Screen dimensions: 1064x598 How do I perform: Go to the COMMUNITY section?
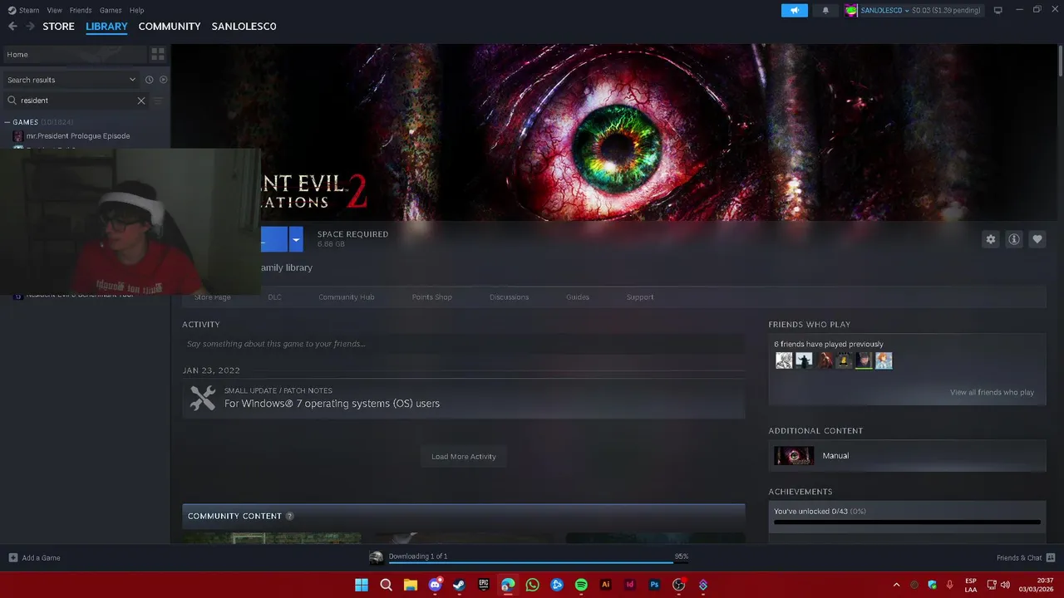click(170, 27)
